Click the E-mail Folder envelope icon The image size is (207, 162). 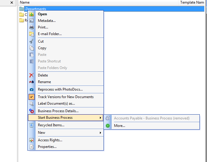[31, 34]
